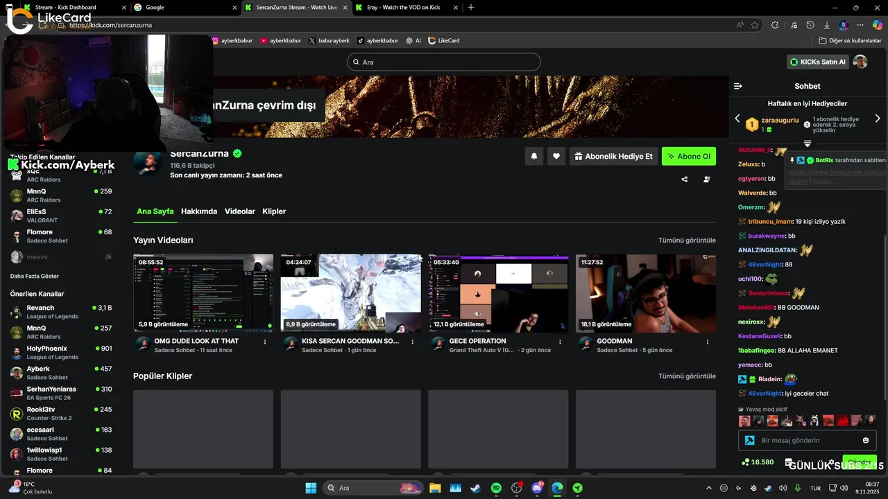Open the Copilot icon in Edge toolbar
The image size is (888, 499).
tap(877, 25)
